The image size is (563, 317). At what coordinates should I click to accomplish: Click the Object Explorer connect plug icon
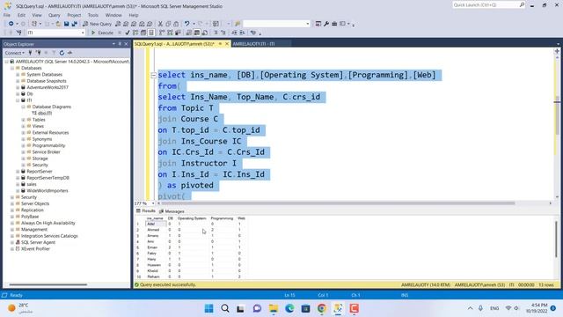pyautogui.click(x=30, y=53)
